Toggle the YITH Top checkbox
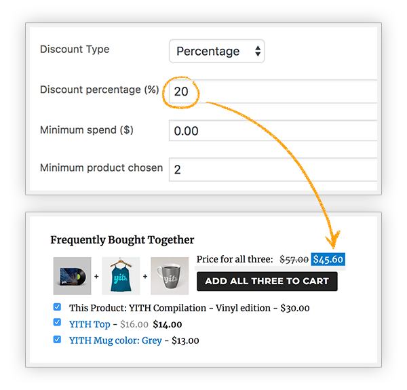This screenshot has height=390, width=407. tap(57, 322)
